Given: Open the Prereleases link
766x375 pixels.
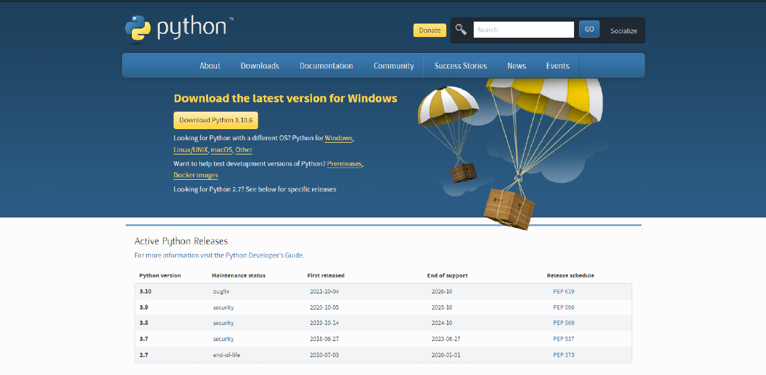Looking at the screenshot, I should [344, 164].
